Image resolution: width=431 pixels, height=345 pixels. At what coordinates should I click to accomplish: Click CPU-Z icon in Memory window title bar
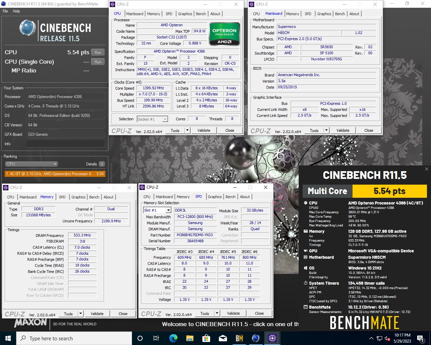pos(6,188)
